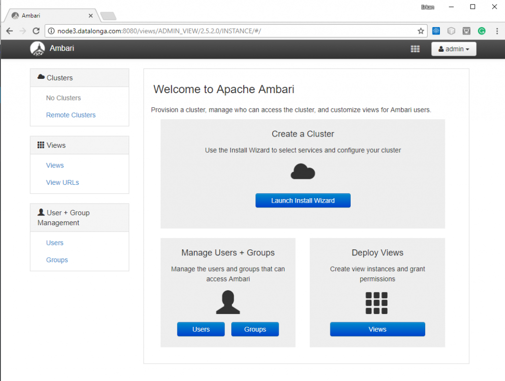This screenshot has width=505, height=381.
Task: Click the M square extension icon
Action: point(467,31)
